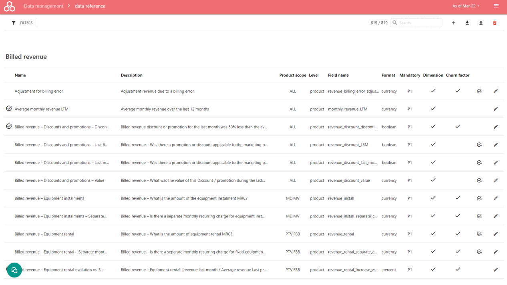Click into the Search input field
507x285 pixels.
tap(419, 23)
